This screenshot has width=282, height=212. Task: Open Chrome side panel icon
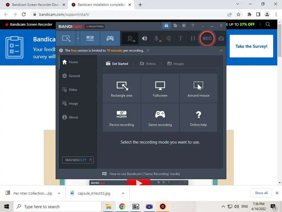click(258, 14)
